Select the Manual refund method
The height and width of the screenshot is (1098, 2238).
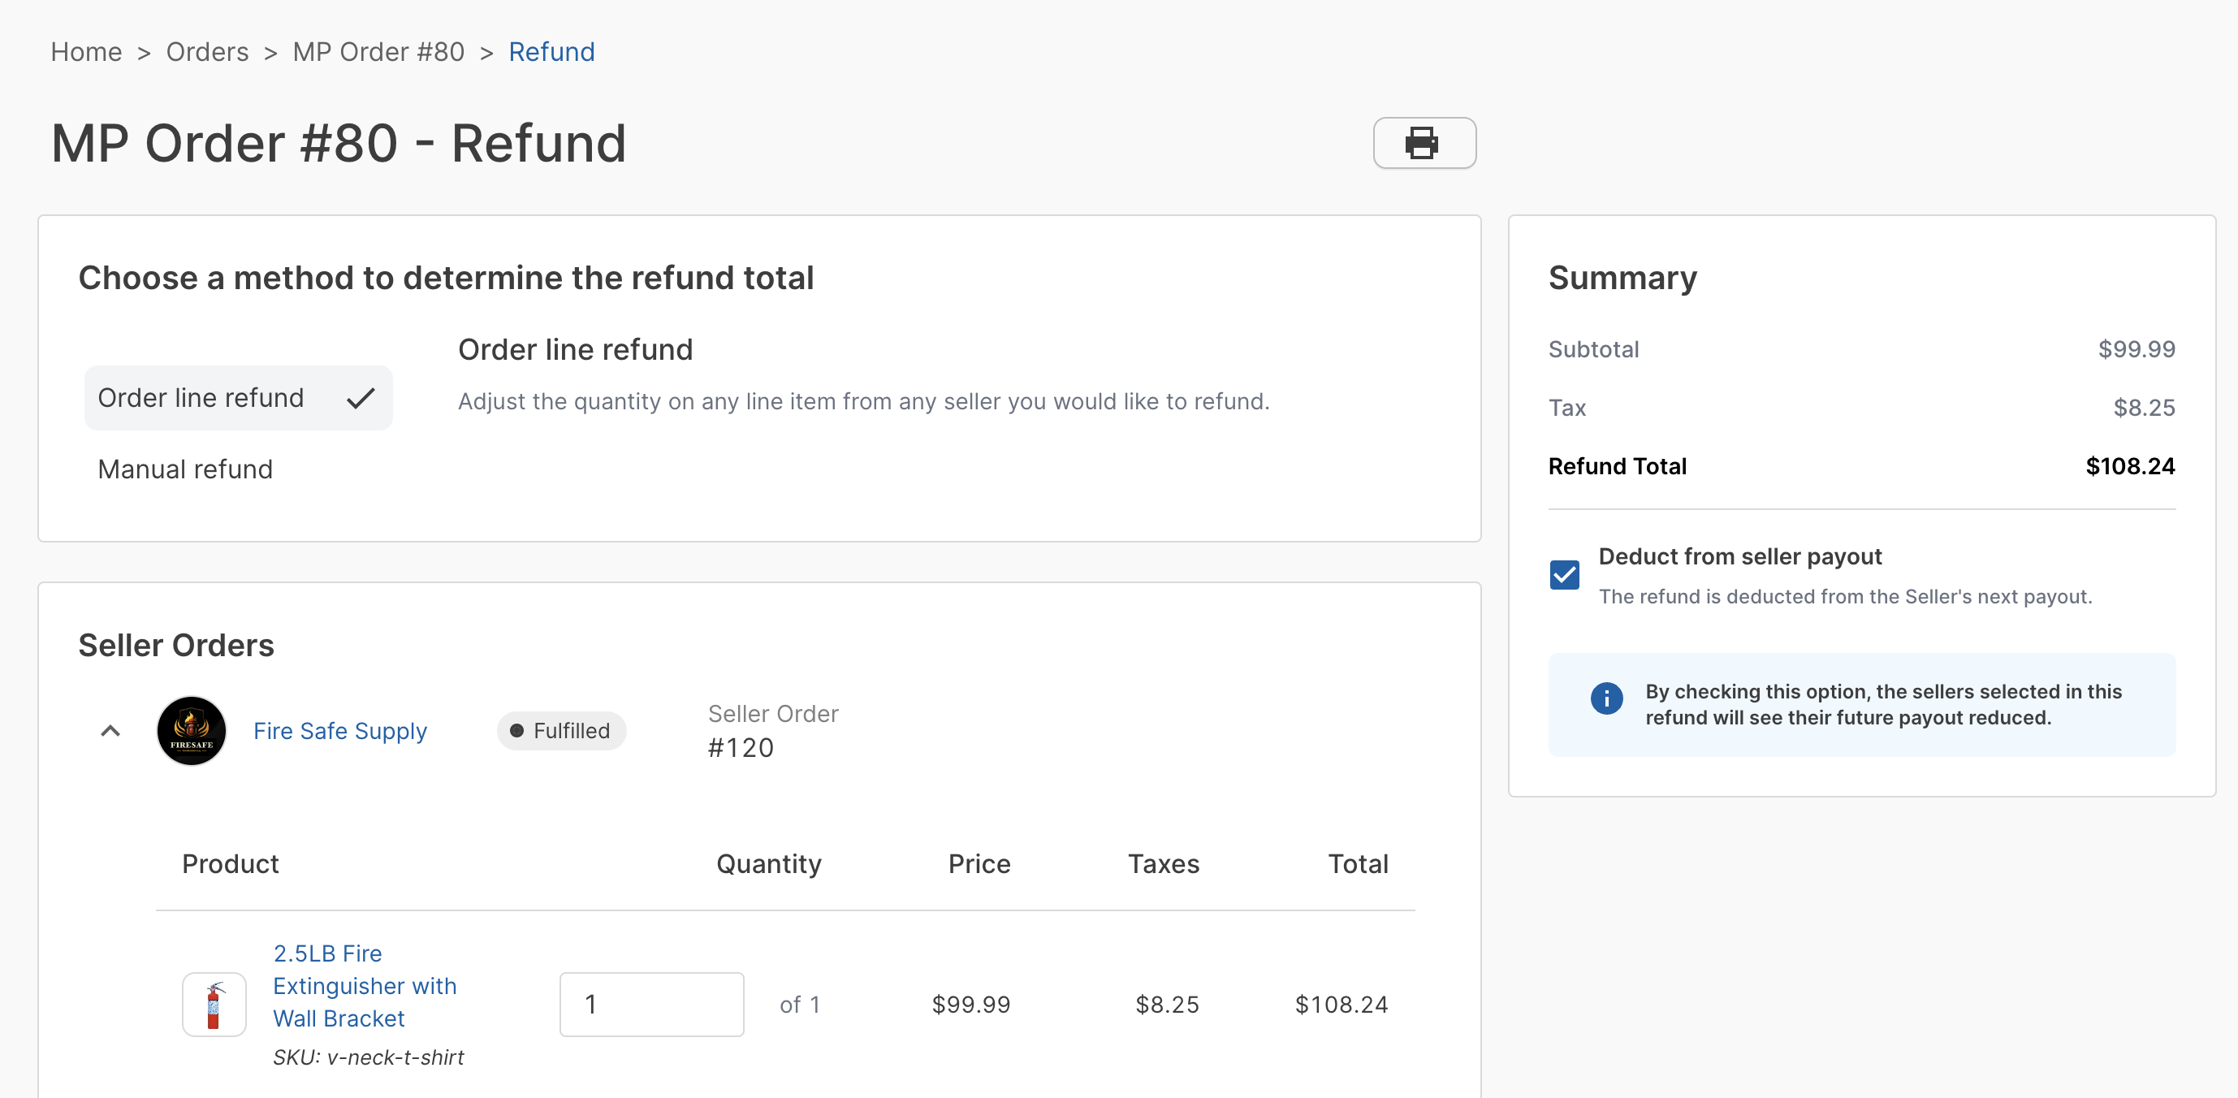coord(185,469)
